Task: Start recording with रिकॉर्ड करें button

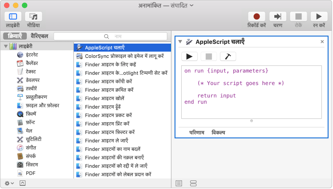Action: coord(256,16)
